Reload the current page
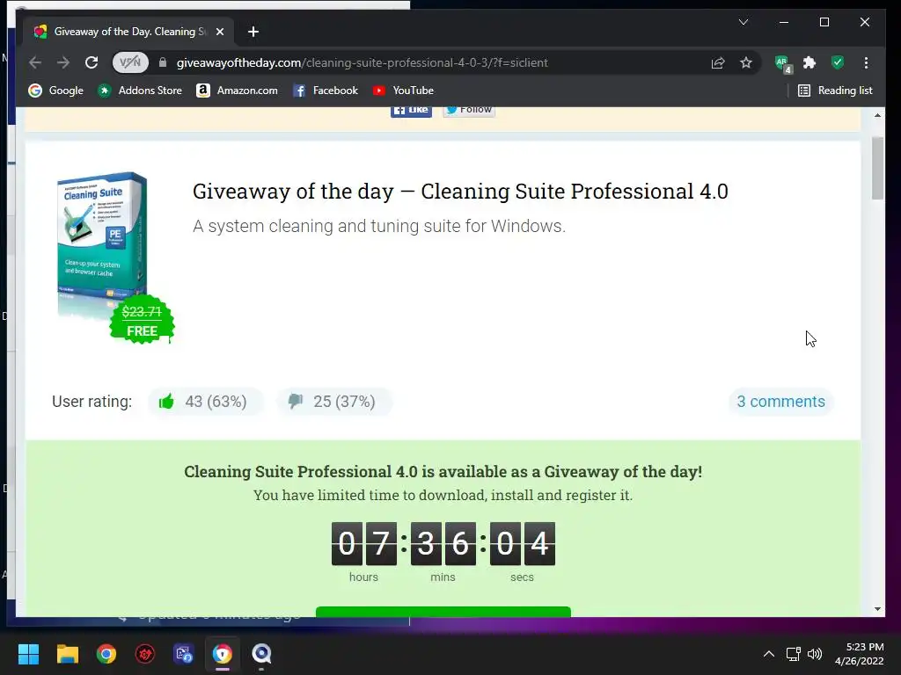This screenshot has height=675, width=901. [92, 62]
